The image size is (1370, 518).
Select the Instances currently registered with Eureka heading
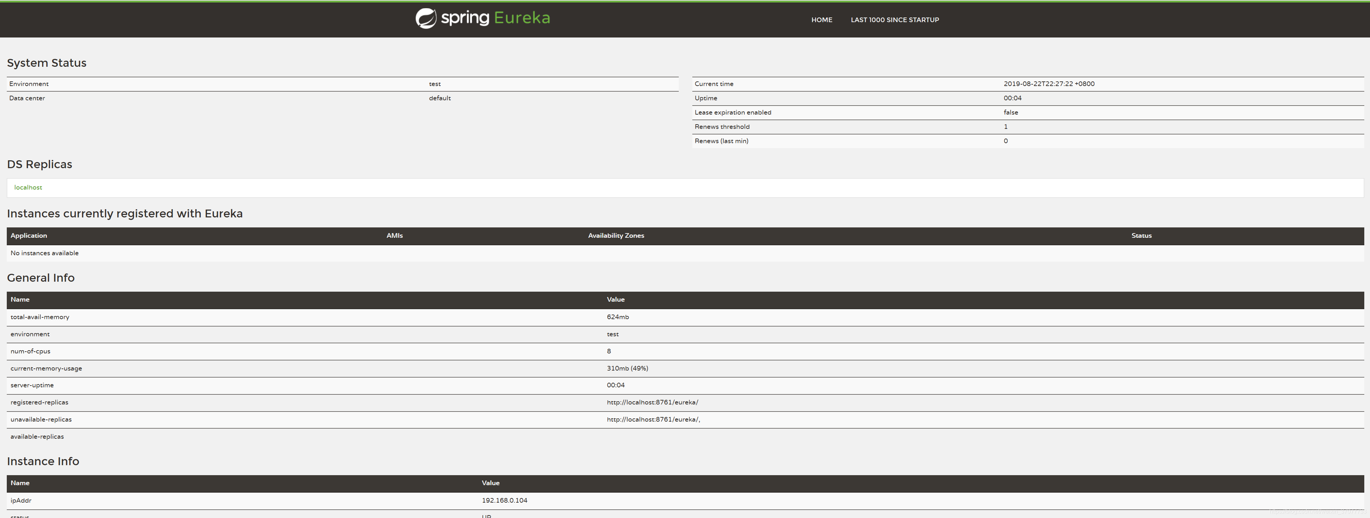click(x=125, y=213)
